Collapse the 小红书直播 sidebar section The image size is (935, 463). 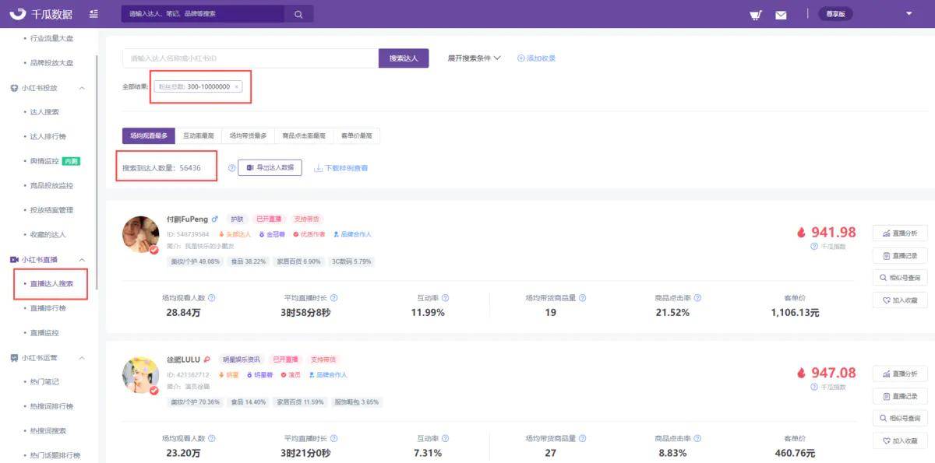tap(82, 259)
